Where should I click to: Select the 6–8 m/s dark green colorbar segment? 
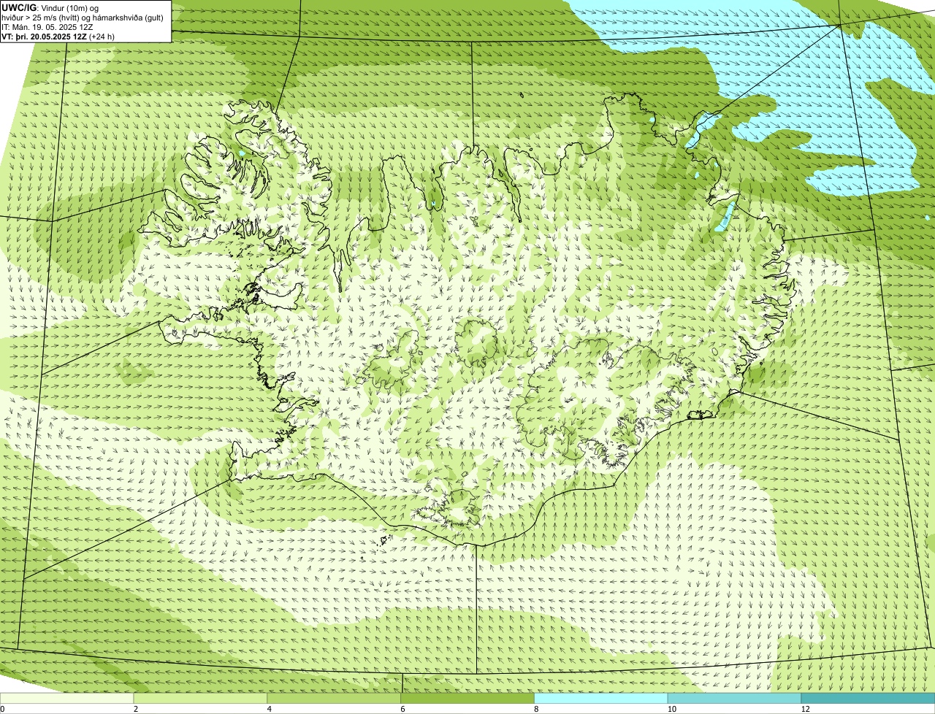click(467, 699)
